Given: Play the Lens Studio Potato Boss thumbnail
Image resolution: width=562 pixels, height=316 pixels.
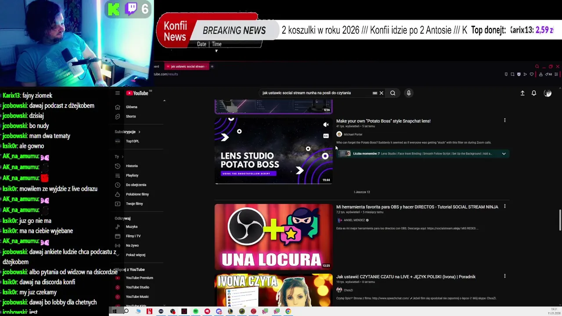Looking at the screenshot, I should coord(274,151).
